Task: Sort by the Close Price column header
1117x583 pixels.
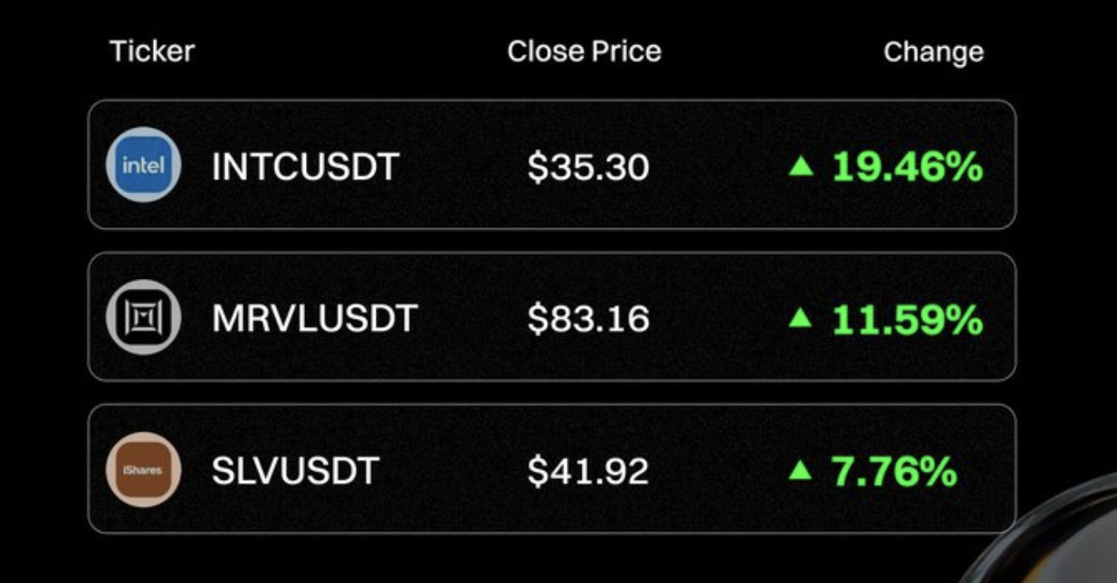Action: click(x=584, y=52)
